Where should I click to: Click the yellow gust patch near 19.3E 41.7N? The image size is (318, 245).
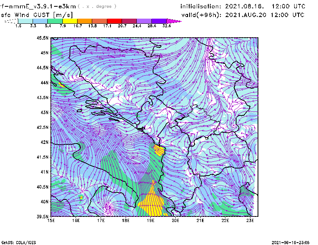pyautogui.click(x=159, y=151)
